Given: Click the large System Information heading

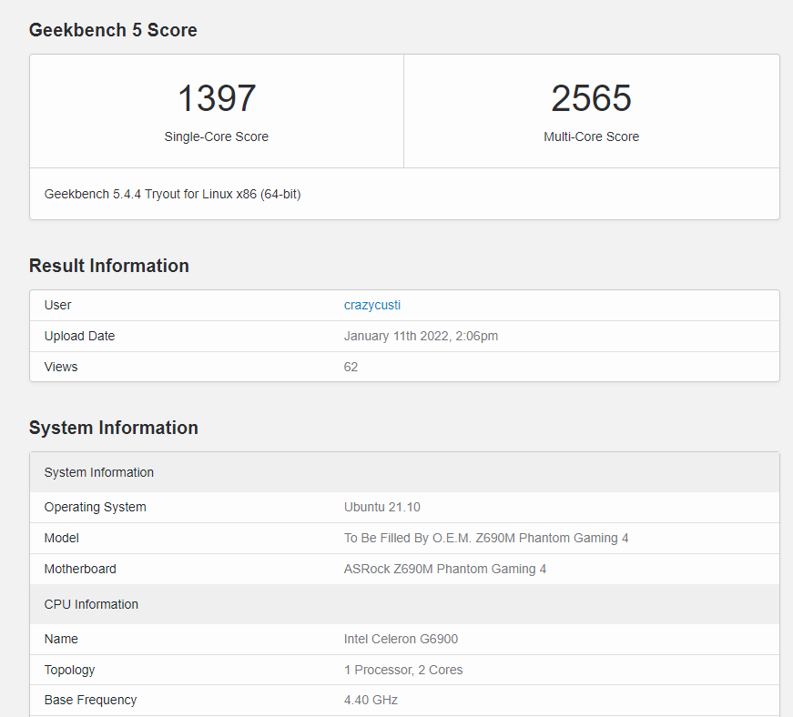Looking at the screenshot, I should pos(113,428).
